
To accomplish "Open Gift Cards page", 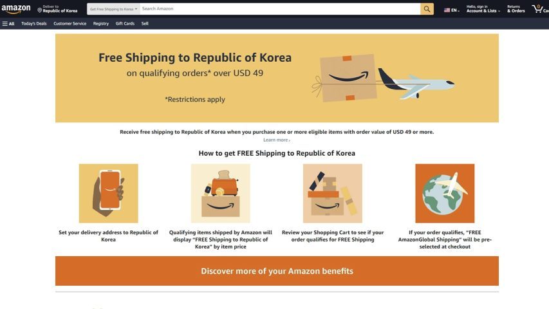I will (x=125, y=23).
